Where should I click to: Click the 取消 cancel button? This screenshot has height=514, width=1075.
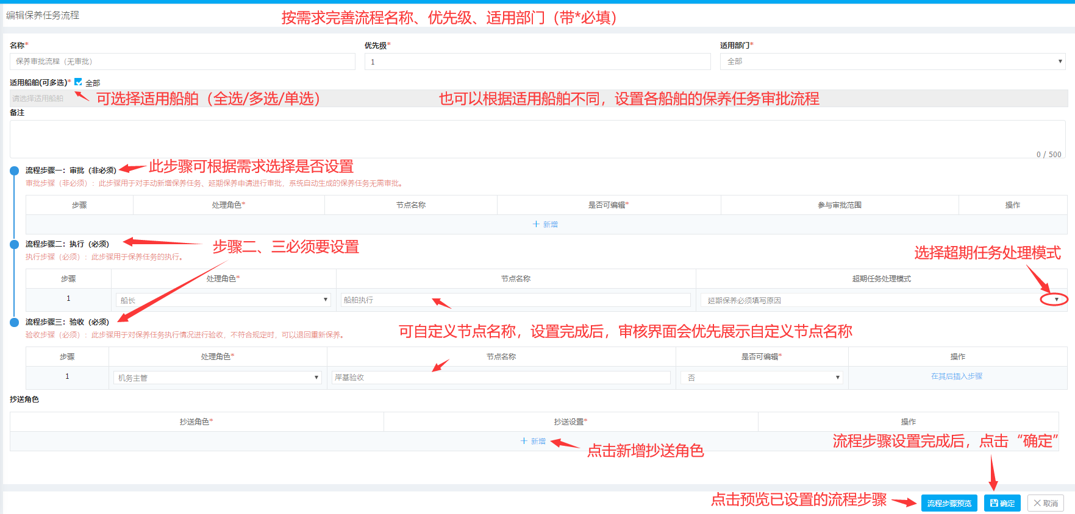(1046, 503)
